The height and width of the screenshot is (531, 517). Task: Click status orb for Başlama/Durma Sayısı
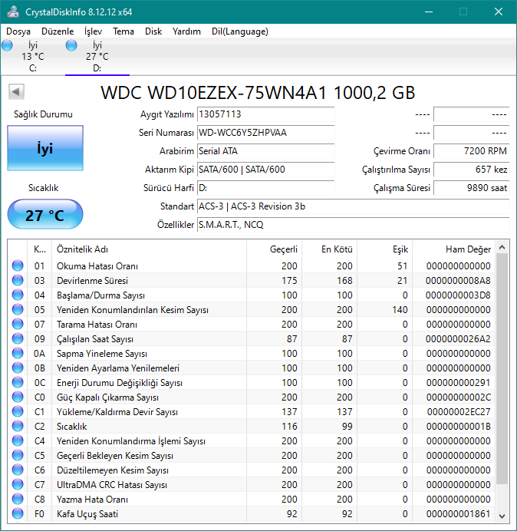pos(18,295)
